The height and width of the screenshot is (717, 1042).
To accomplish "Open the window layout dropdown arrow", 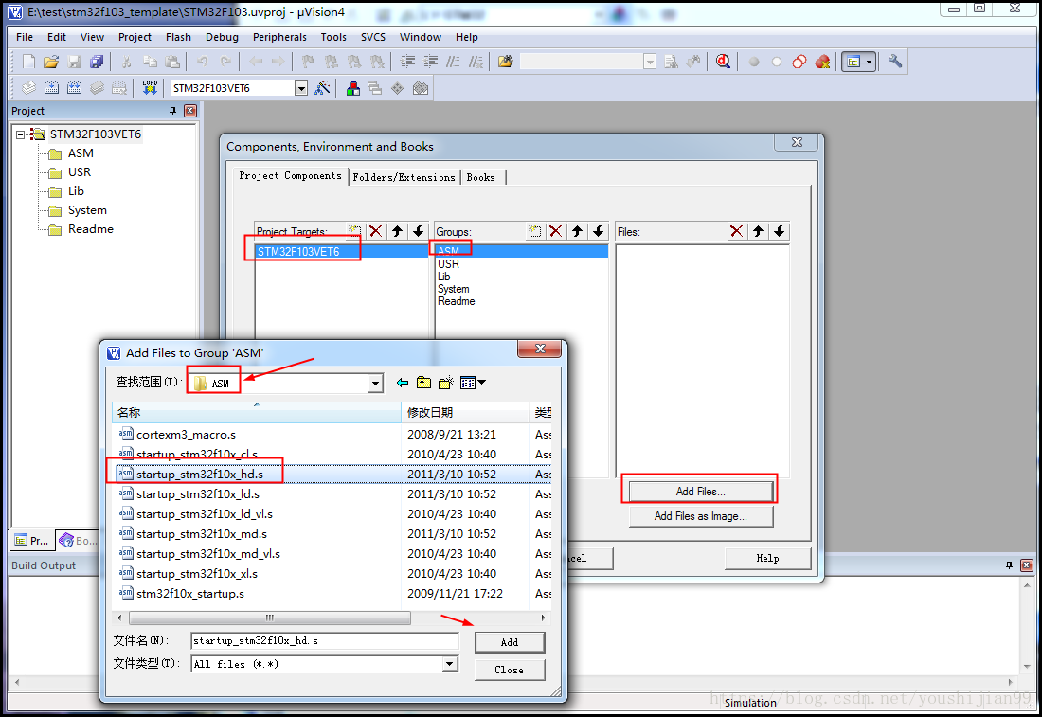I will pyautogui.click(x=870, y=62).
